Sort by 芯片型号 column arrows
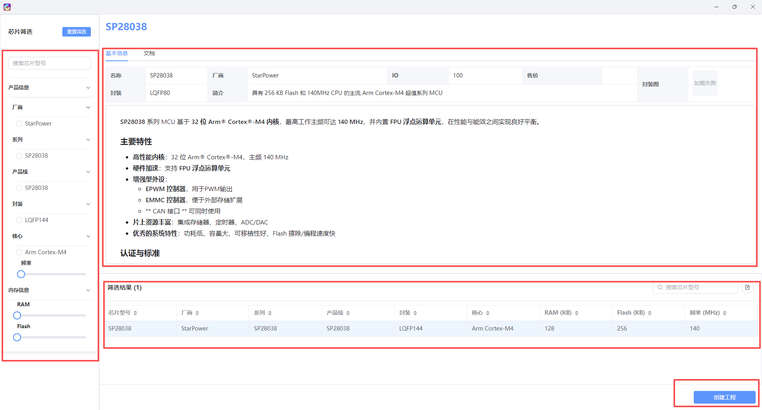 [x=135, y=313]
